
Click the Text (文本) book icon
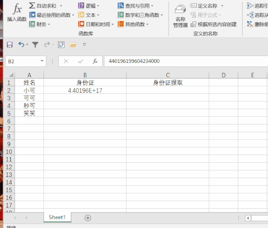pos(81,15)
